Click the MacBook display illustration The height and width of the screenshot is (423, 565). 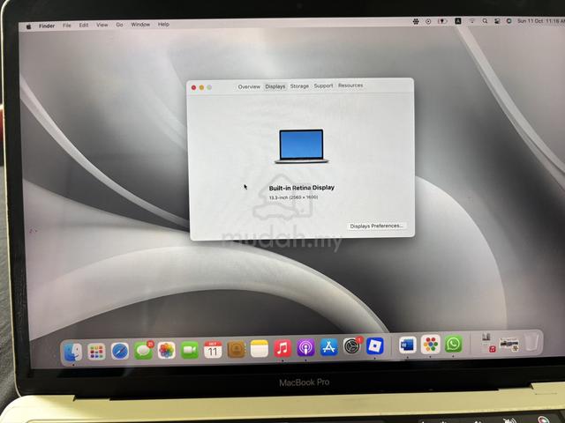(301, 146)
